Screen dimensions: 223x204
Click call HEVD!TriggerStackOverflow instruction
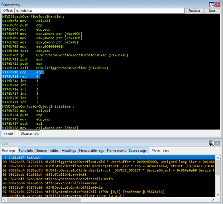click(x=55, y=68)
